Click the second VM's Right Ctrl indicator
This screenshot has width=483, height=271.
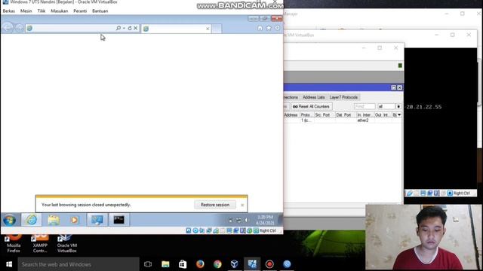pos(462,193)
